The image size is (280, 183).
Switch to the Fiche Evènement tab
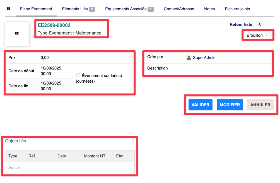36,9
